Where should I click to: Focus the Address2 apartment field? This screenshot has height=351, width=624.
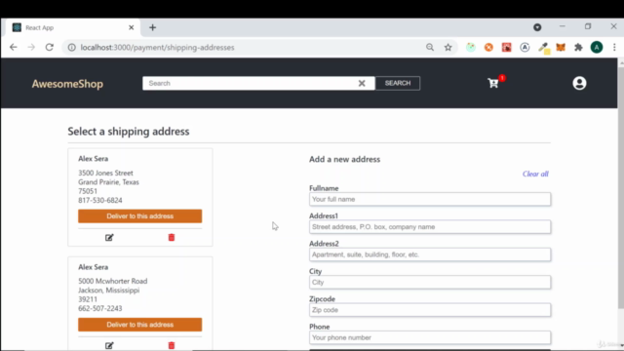click(430, 254)
